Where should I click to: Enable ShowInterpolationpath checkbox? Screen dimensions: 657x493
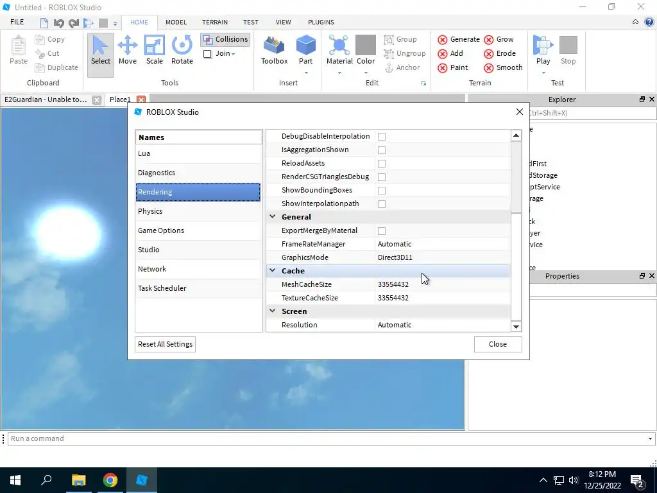(381, 203)
